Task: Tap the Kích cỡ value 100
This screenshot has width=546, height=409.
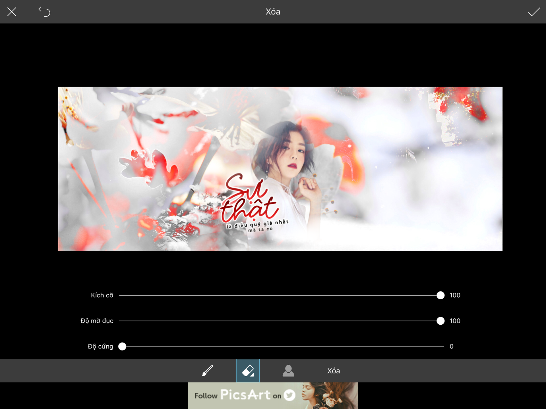Action: point(455,295)
